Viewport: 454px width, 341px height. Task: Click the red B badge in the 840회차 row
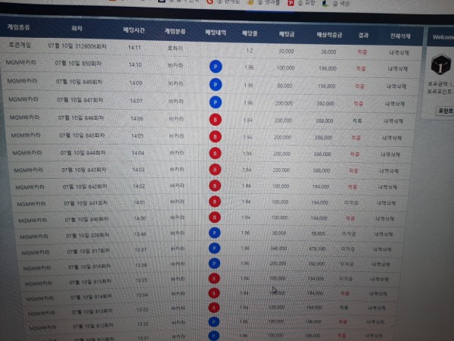click(215, 217)
